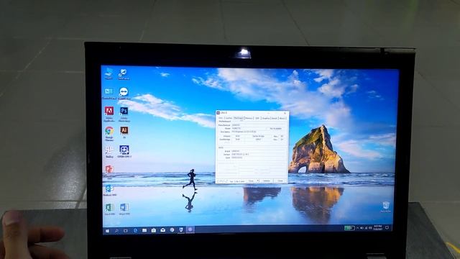Image resolution: width=460 pixels, height=259 pixels.
Task: Select the PowerPoint desktop shortcut
Action: [109, 171]
